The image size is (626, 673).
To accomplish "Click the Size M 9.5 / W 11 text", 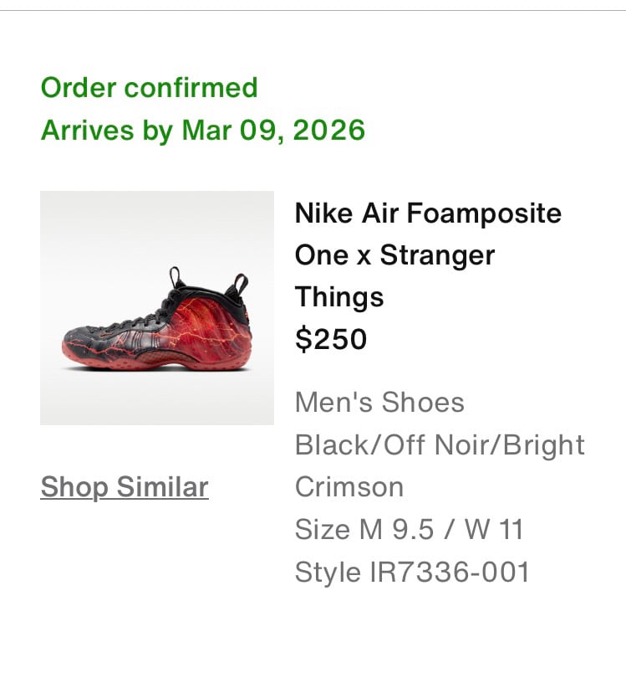I will pos(409,529).
